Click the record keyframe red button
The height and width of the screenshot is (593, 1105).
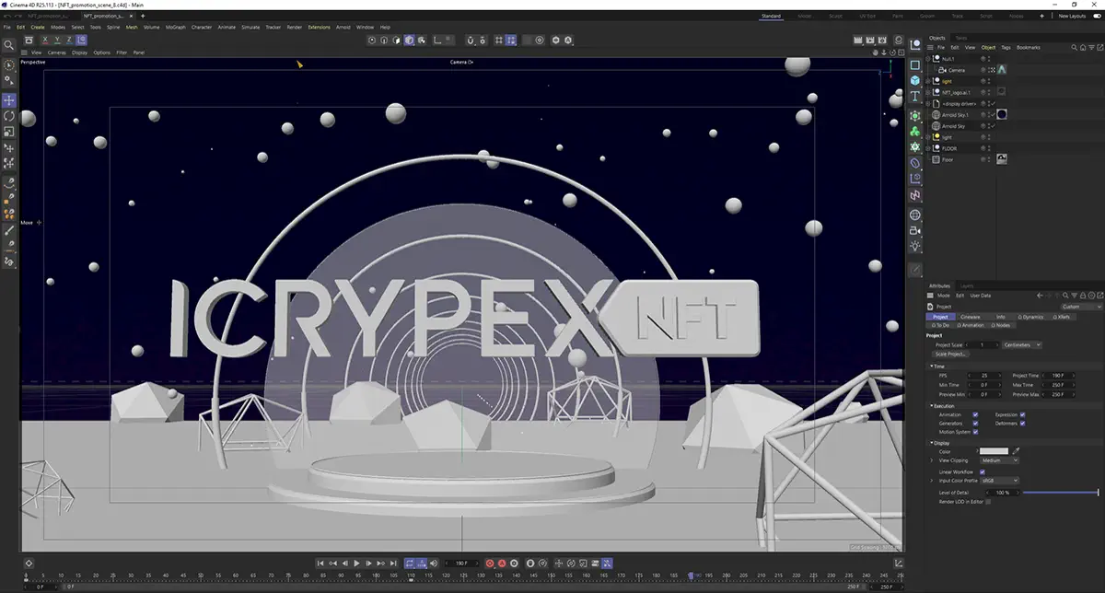click(490, 563)
